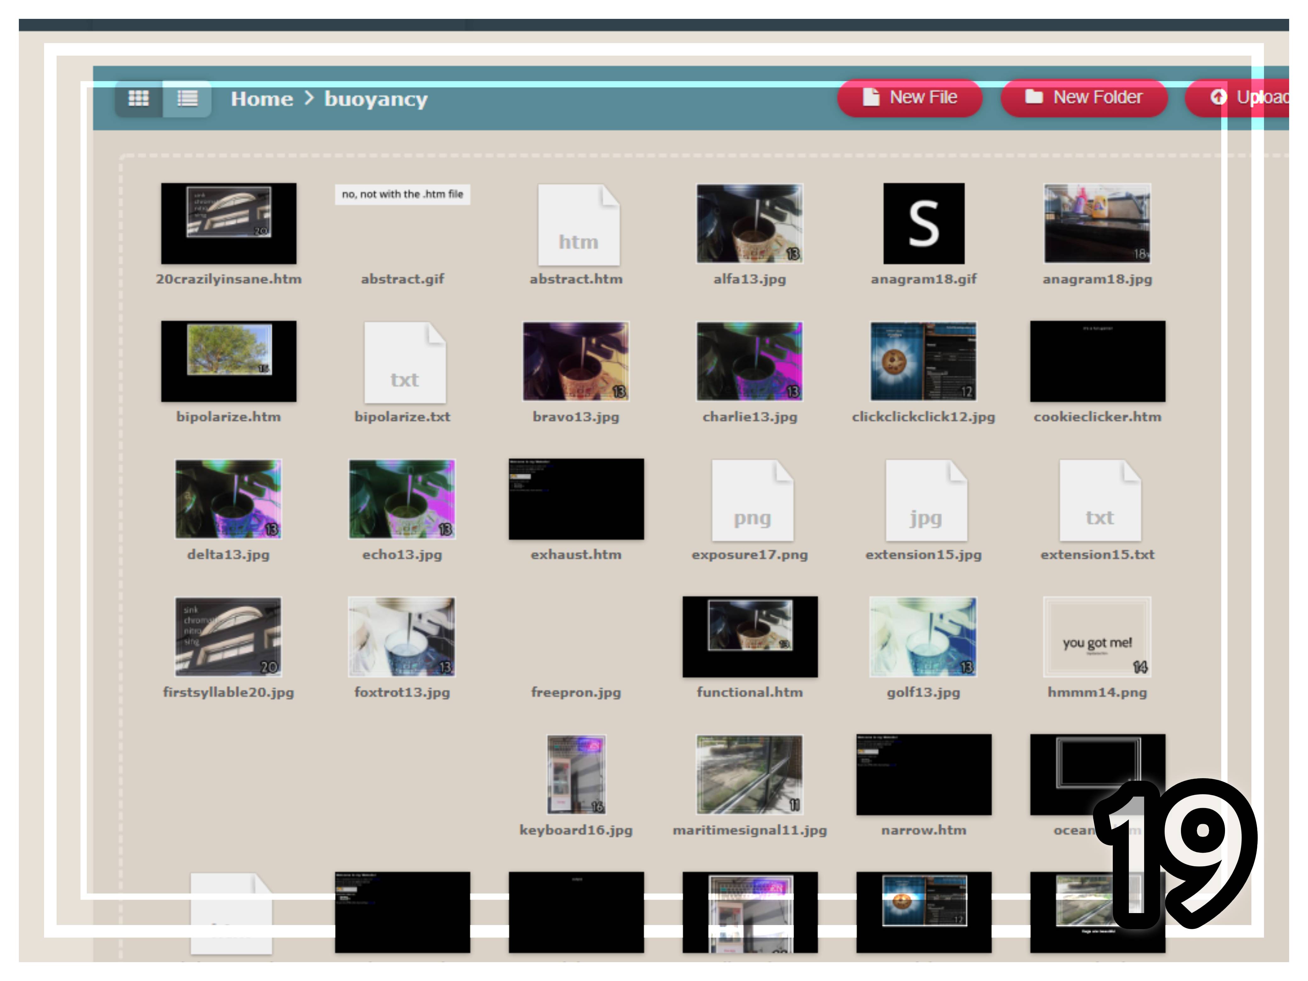Image resolution: width=1308 pixels, height=981 pixels.
Task: Click the cookieclicker.htm file name
Action: pyautogui.click(x=1097, y=417)
